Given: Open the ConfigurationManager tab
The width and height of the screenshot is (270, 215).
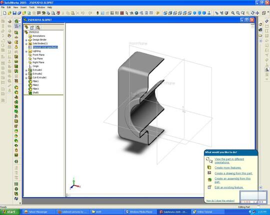Looking at the screenshot, I should point(38,27).
